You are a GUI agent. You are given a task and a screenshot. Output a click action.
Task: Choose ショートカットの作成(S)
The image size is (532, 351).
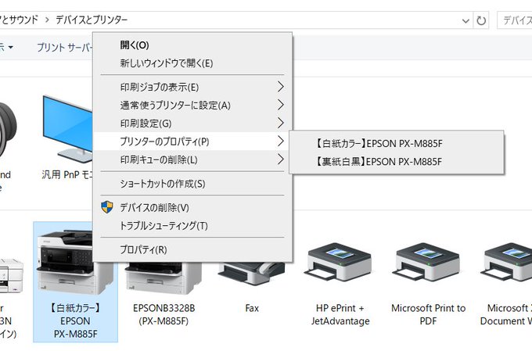click(x=192, y=184)
